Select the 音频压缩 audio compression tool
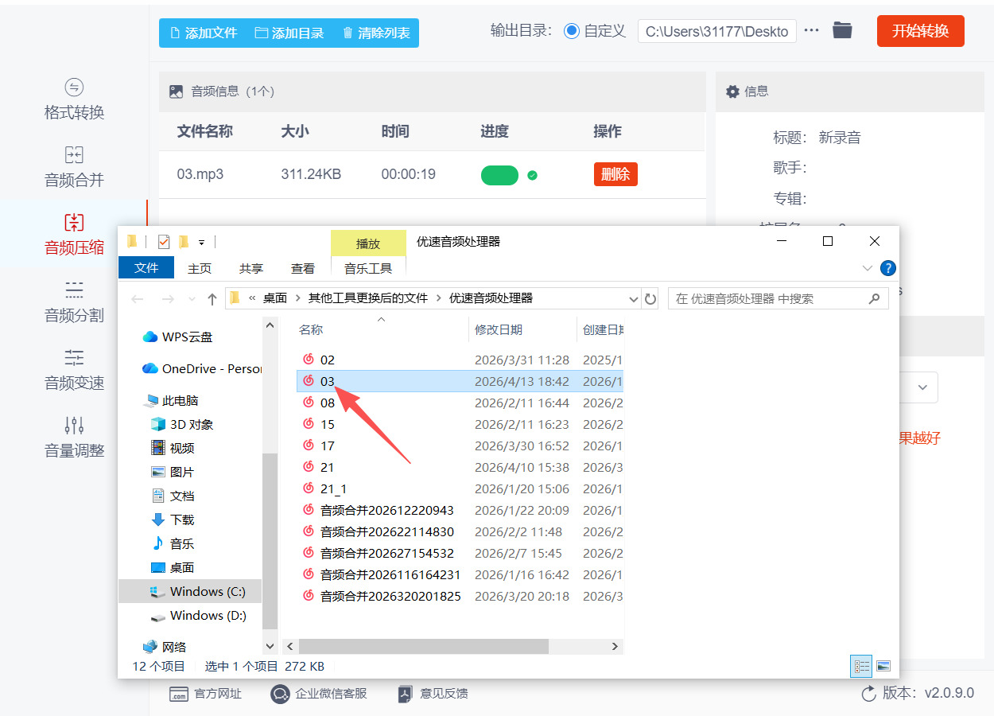994x716 pixels. 74,235
